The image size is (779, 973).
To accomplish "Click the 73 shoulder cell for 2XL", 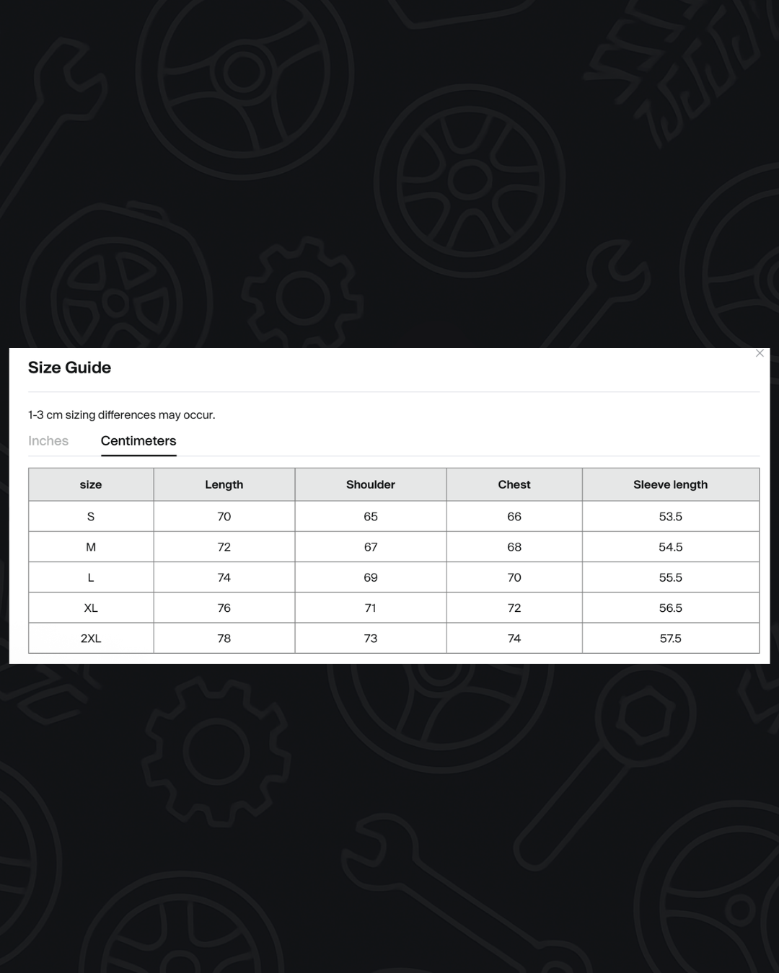I will 371,639.
